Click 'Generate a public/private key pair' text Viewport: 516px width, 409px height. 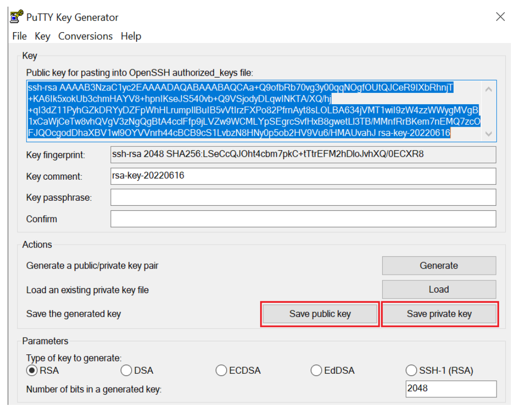pos(92,266)
